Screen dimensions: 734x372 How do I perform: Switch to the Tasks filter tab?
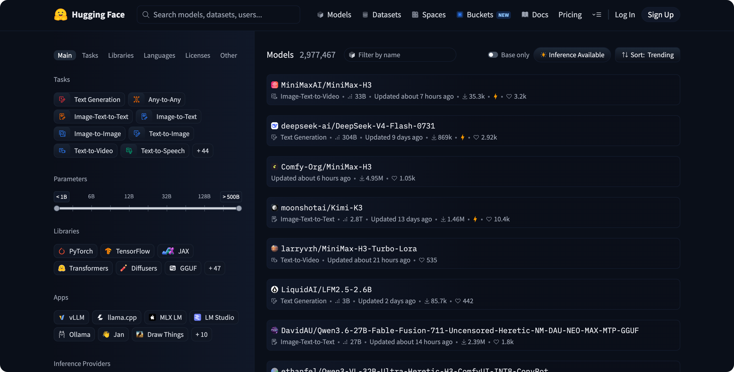(x=90, y=55)
